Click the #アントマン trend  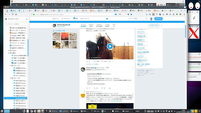(141, 32)
